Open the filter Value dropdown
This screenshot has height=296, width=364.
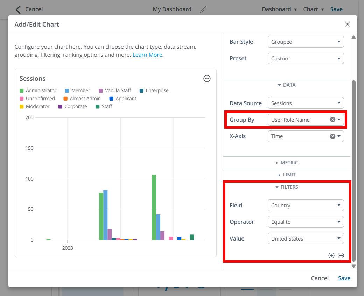pyautogui.click(x=306, y=238)
